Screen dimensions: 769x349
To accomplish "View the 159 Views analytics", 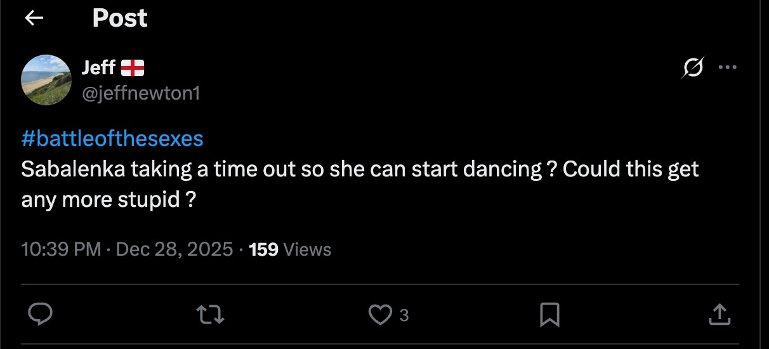I will coord(290,249).
